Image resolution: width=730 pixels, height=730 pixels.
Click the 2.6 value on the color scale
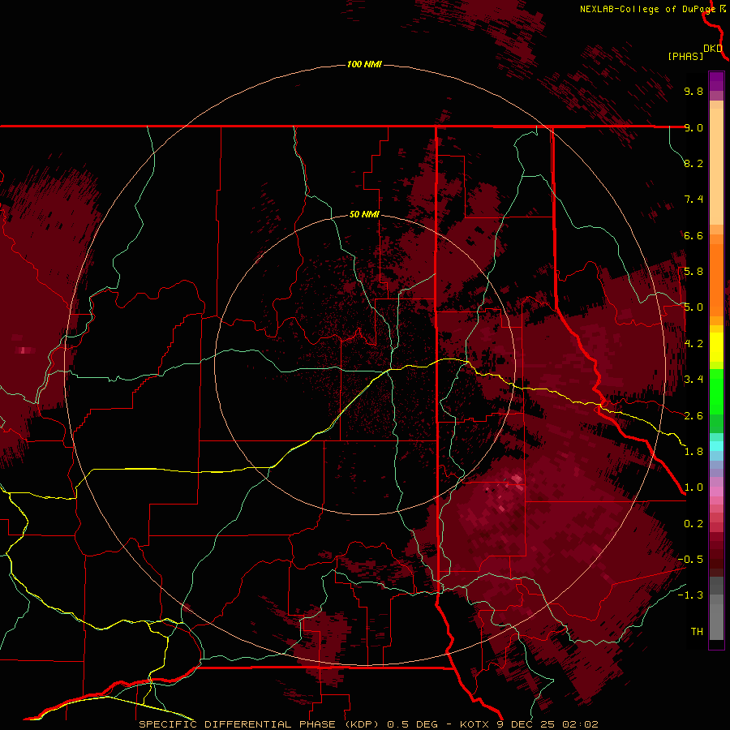(x=693, y=416)
